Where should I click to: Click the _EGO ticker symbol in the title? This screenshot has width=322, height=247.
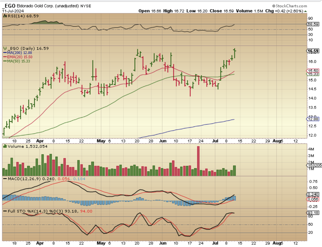pos(9,6)
